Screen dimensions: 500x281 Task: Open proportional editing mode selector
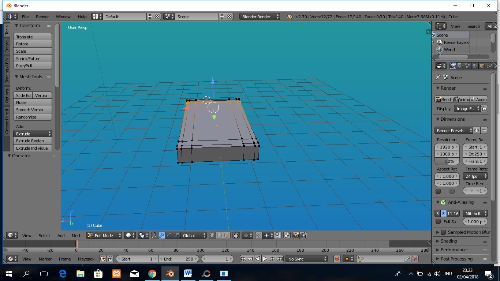point(247,236)
